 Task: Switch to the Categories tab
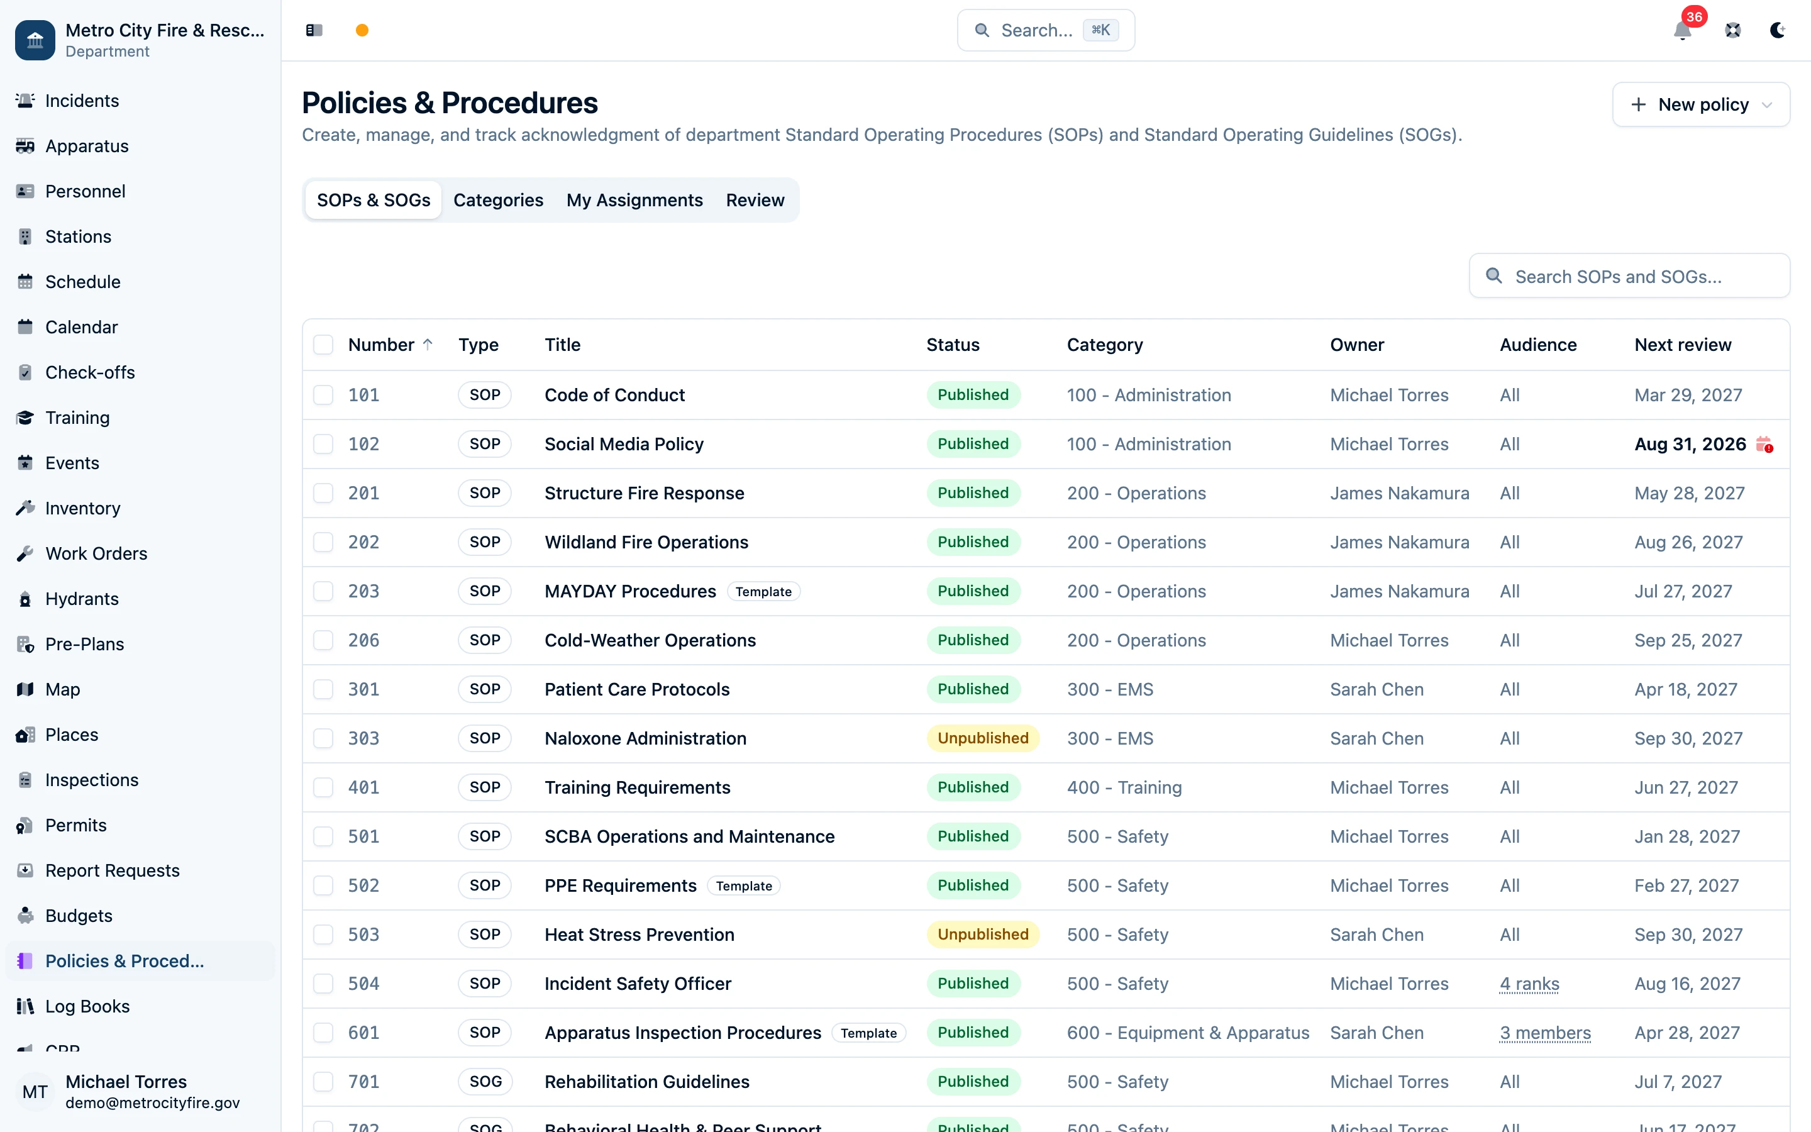pyautogui.click(x=499, y=200)
